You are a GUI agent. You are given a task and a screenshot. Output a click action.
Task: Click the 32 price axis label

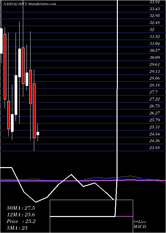[152, 30]
